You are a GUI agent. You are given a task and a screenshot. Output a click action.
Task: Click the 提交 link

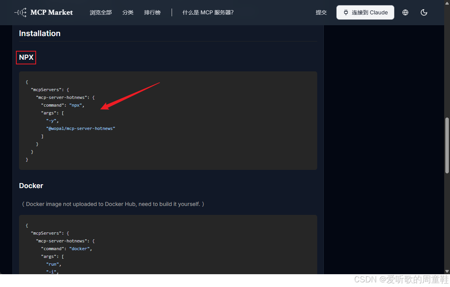click(x=321, y=12)
